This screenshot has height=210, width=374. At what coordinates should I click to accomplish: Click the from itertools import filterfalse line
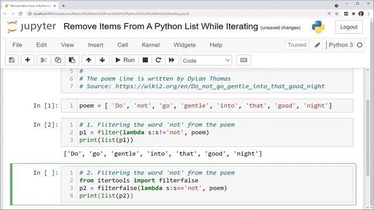[x=139, y=180]
